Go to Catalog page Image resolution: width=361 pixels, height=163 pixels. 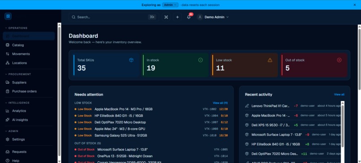point(29,45)
